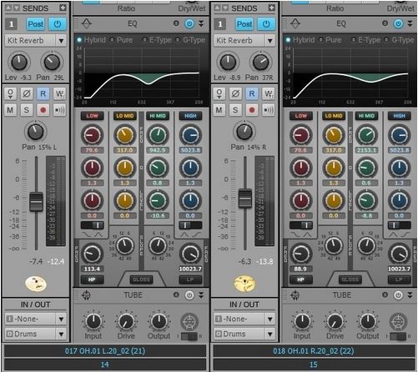The width and height of the screenshot is (418, 372).
Task: Add a new send on OH.01 R strip
Action: pyautogui.click(x=272, y=8)
